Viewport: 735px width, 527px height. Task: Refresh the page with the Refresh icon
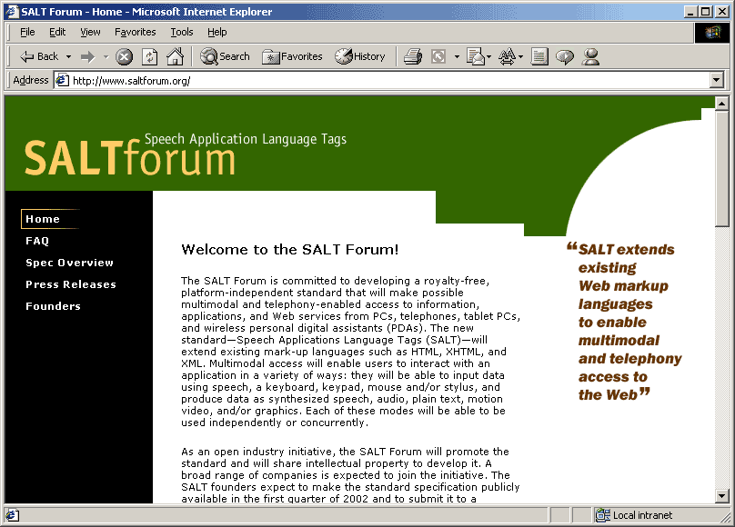(x=149, y=57)
